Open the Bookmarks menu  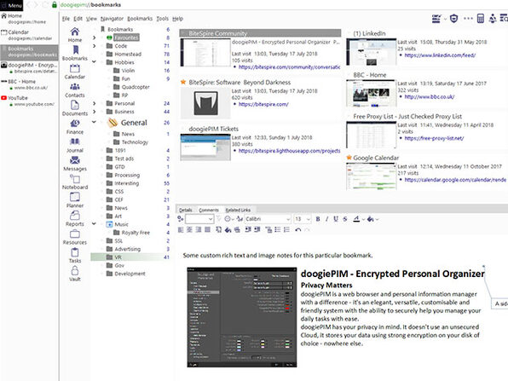tap(140, 19)
